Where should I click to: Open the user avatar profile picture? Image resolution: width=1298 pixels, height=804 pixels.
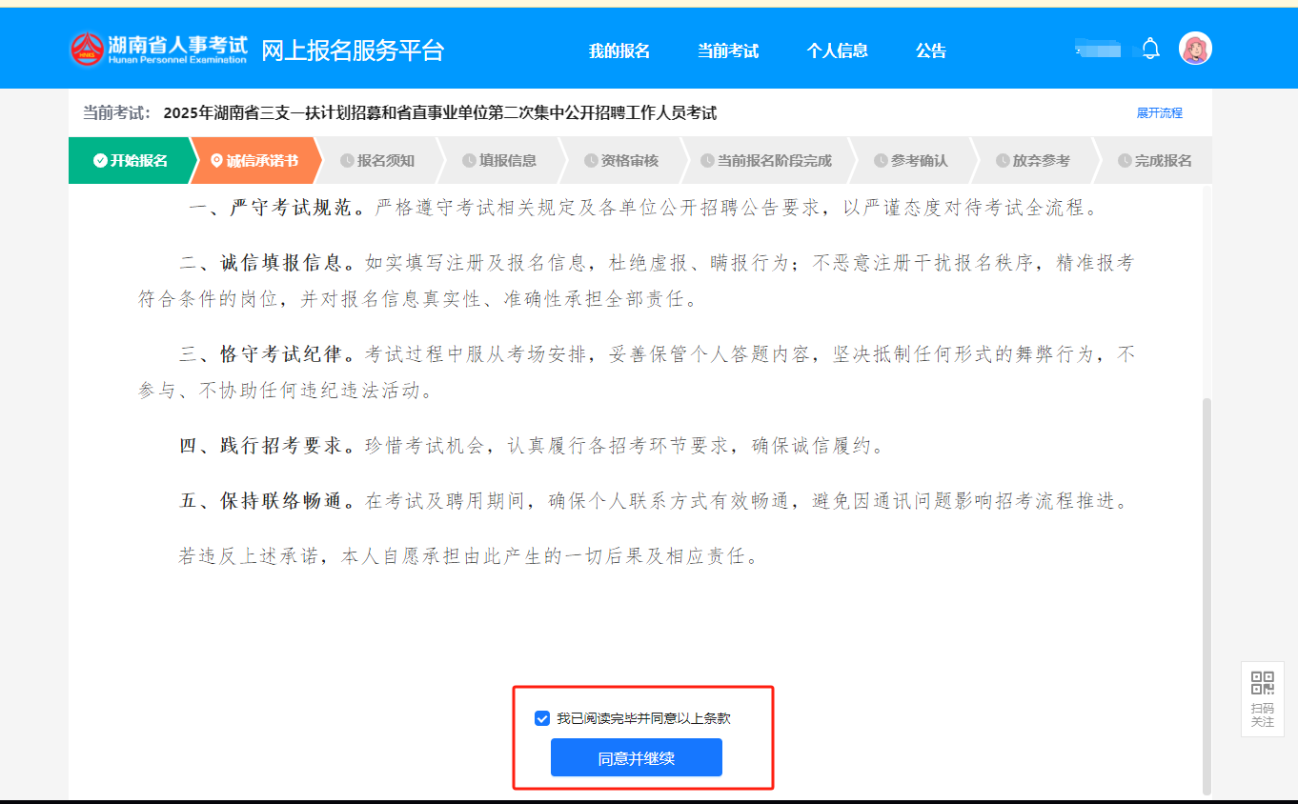1195,49
